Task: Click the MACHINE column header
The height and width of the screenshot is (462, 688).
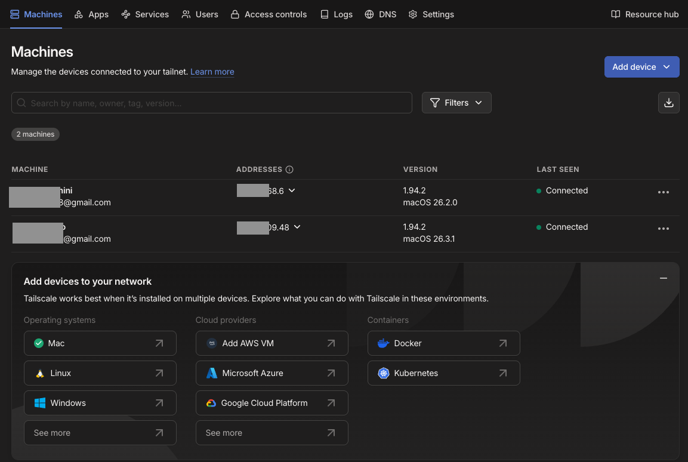Action: click(x=30, y=170)
